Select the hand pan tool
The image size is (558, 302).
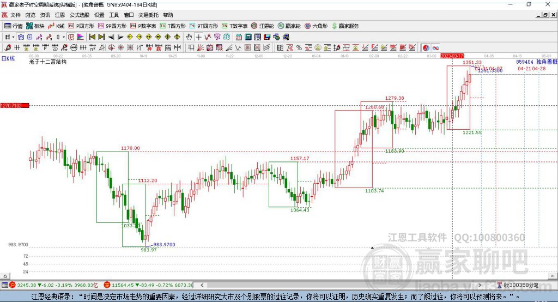point(189,37)
